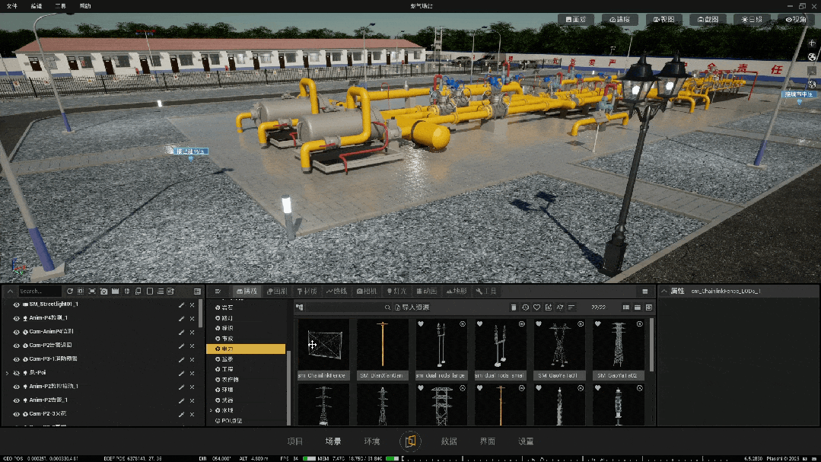The width and height of the screenshot is (821, 462).
Task: Expand the 水域 category in asset tree
Action: pos(211,411)
